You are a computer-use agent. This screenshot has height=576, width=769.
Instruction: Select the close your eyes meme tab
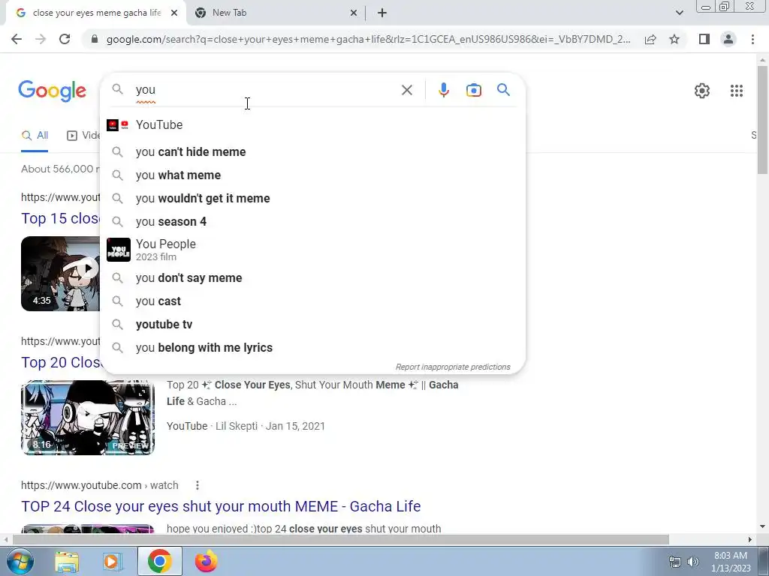(x=95, y=13)
